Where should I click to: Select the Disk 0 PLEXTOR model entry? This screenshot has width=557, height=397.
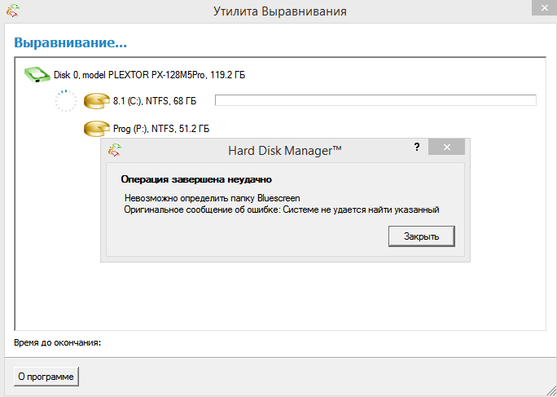coord(150,75)
